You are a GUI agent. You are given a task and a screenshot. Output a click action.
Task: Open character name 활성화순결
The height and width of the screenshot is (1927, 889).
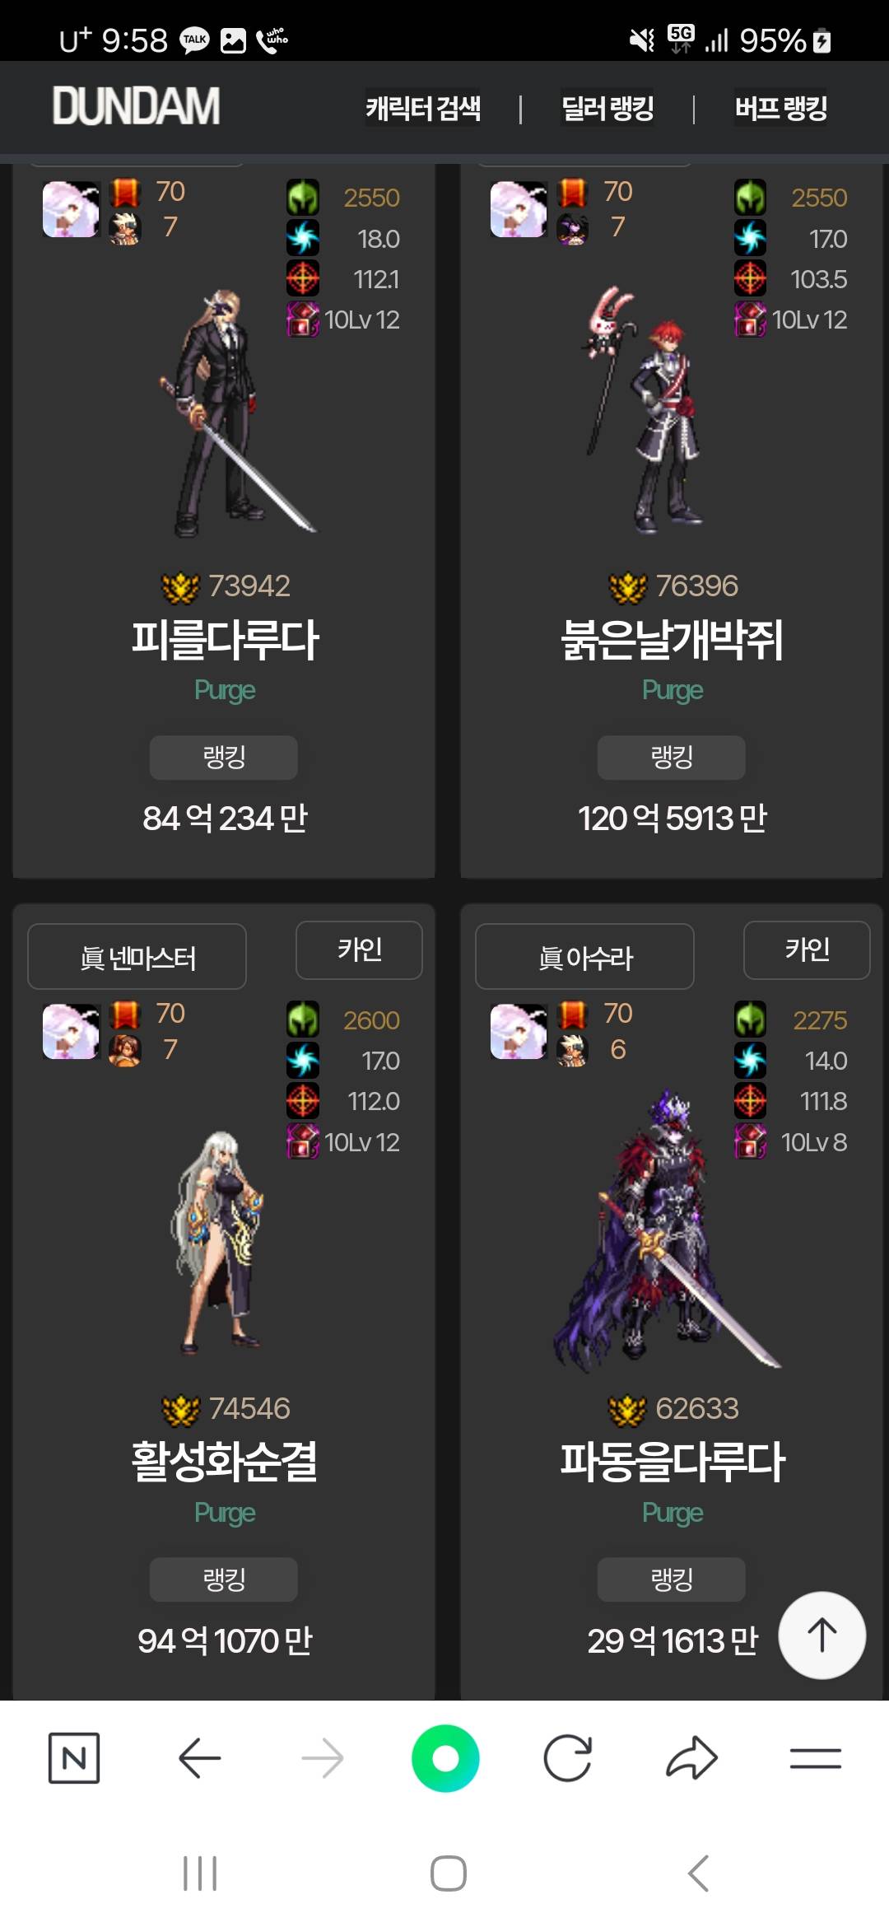224,1462
